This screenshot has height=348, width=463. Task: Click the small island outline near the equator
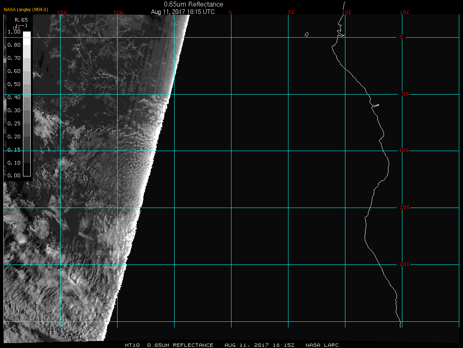coord(306,34)
